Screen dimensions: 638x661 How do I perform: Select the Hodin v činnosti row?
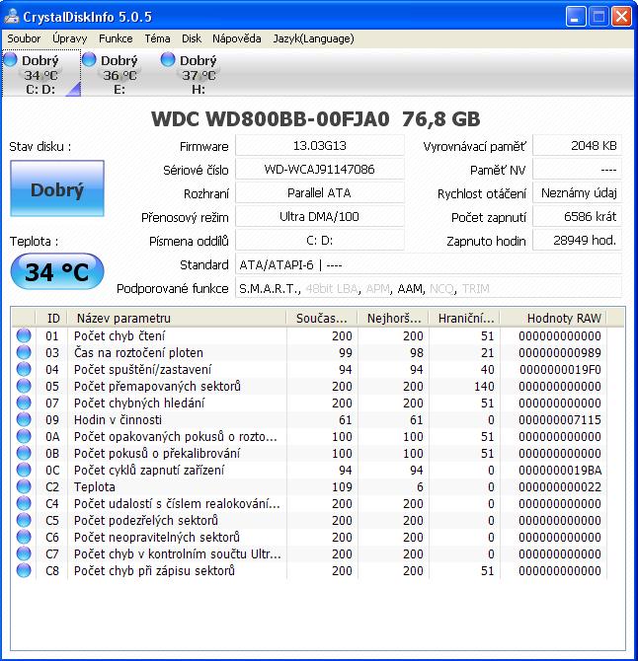point(309,420)
